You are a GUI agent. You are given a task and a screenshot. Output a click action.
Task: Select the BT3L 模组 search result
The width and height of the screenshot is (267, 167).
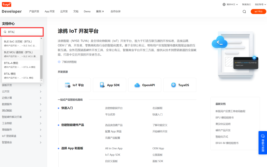click(x=21, y=76)
